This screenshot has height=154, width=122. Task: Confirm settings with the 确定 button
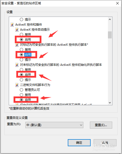click(x=79, y=143)
